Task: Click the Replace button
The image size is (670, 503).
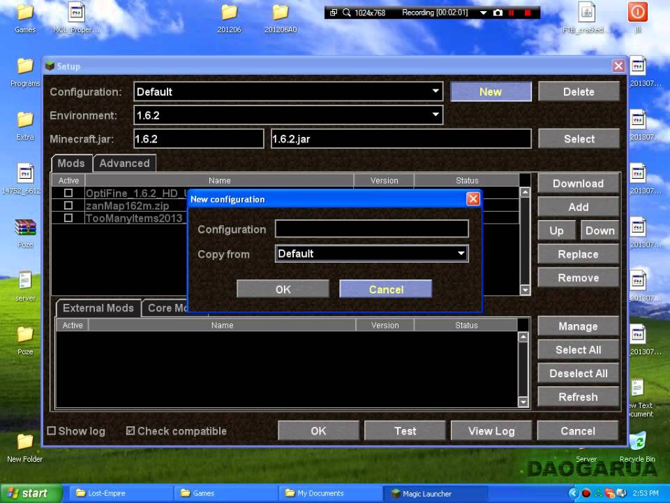Action: coord(578,254)
